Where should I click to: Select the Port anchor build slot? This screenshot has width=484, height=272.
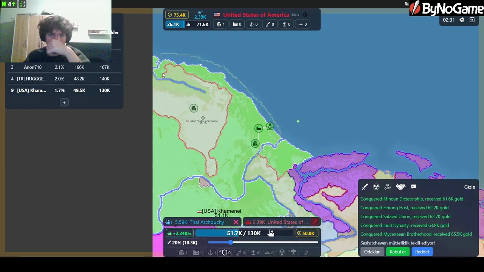point(211,253)
